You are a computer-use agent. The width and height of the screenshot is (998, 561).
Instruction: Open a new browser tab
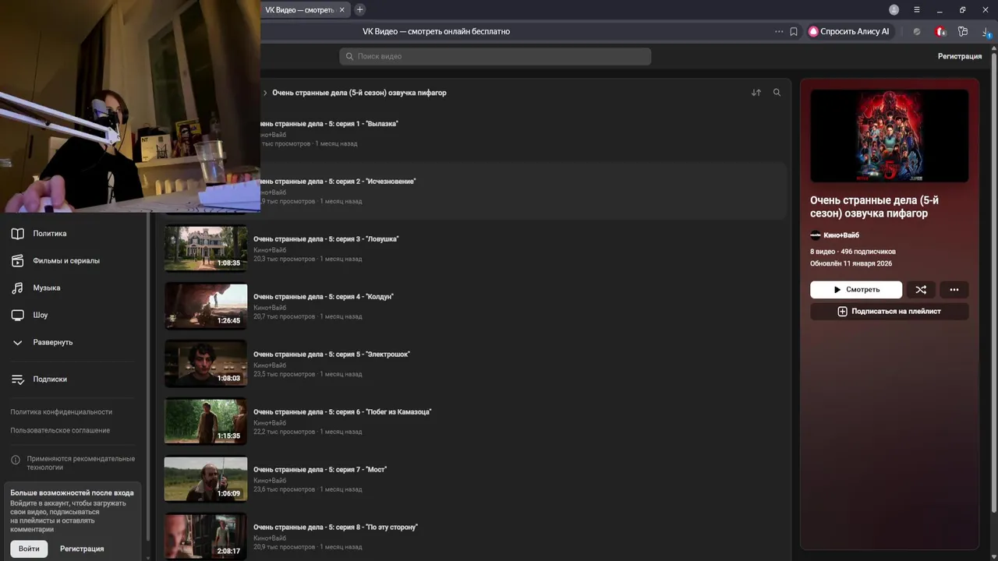point(359,10)
